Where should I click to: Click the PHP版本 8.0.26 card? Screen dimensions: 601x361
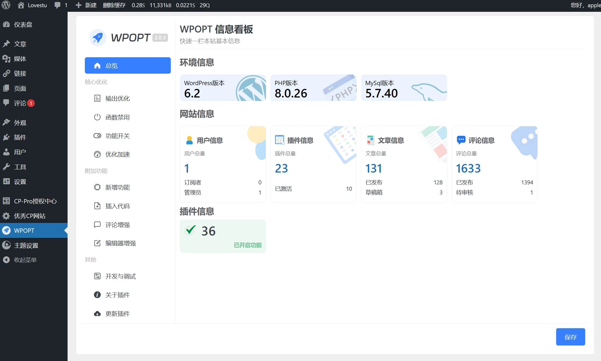pos(313,88)
